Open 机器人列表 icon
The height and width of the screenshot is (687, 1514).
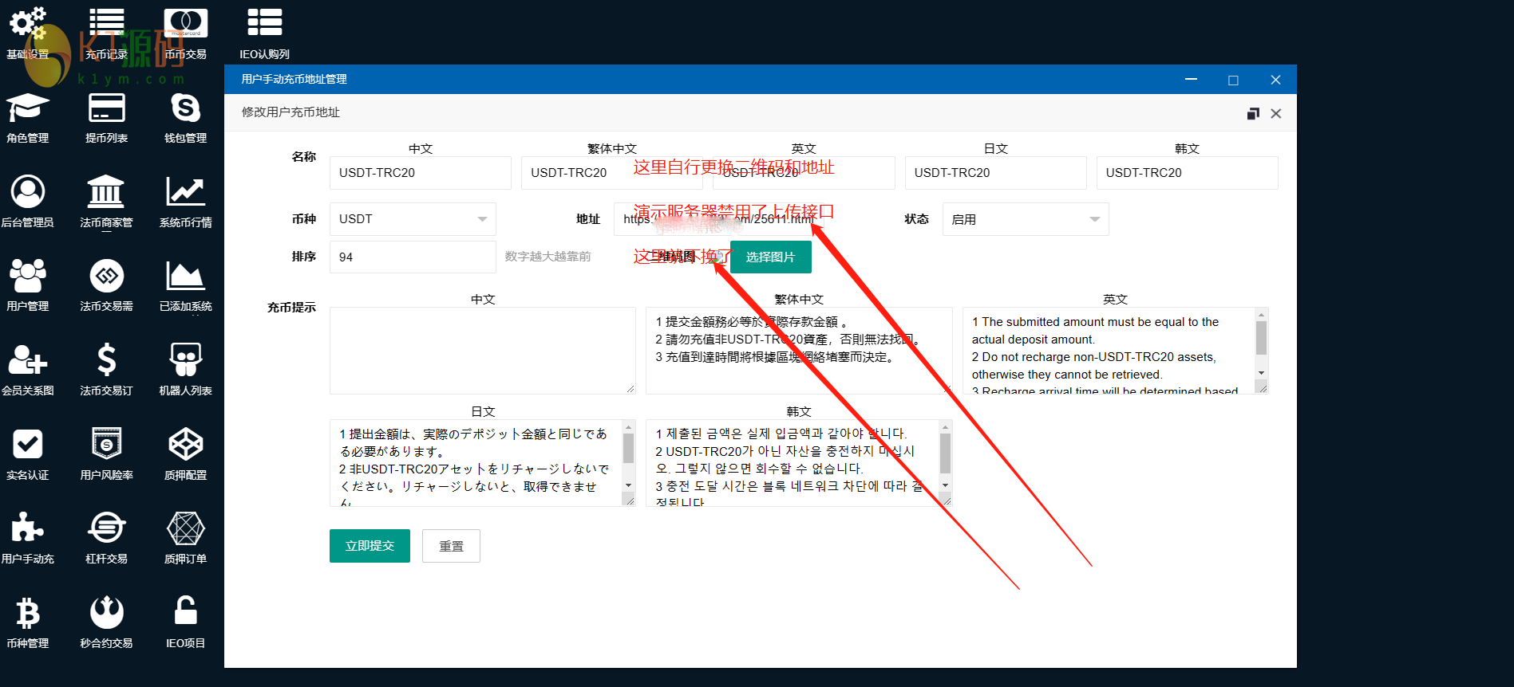(185, 360)
